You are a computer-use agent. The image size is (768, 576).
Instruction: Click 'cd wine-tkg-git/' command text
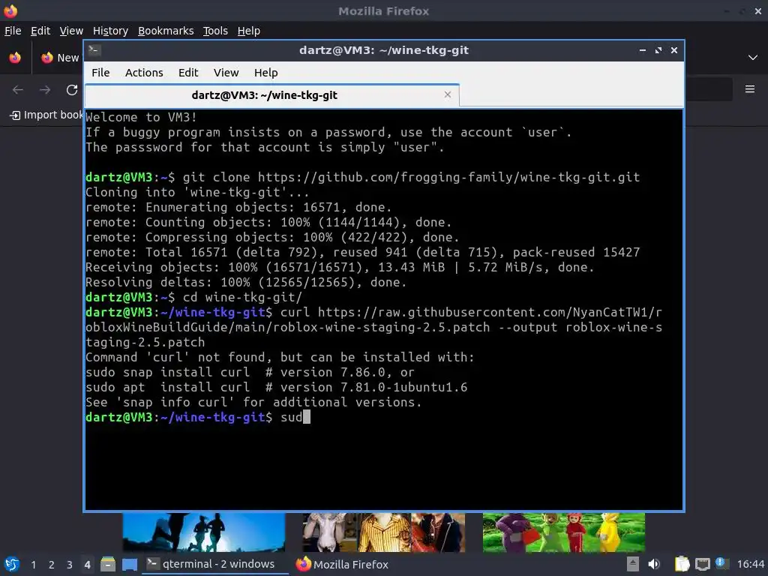(x=242, y=297)
